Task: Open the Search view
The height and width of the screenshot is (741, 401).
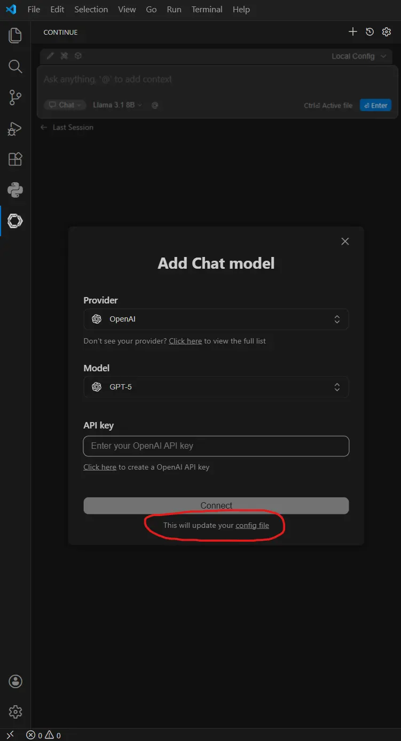Action: pyautogui.click(x=15, y=66)
